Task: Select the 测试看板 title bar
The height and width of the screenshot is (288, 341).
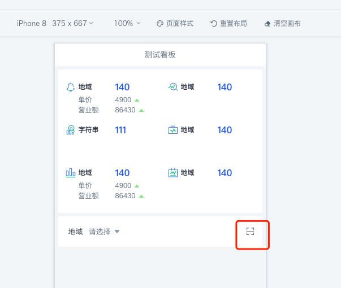Action: (160, 55)
